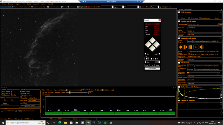
Task: Open the Lights frame type dropdown
Action: pyautogui.click(x=119, y=7)
